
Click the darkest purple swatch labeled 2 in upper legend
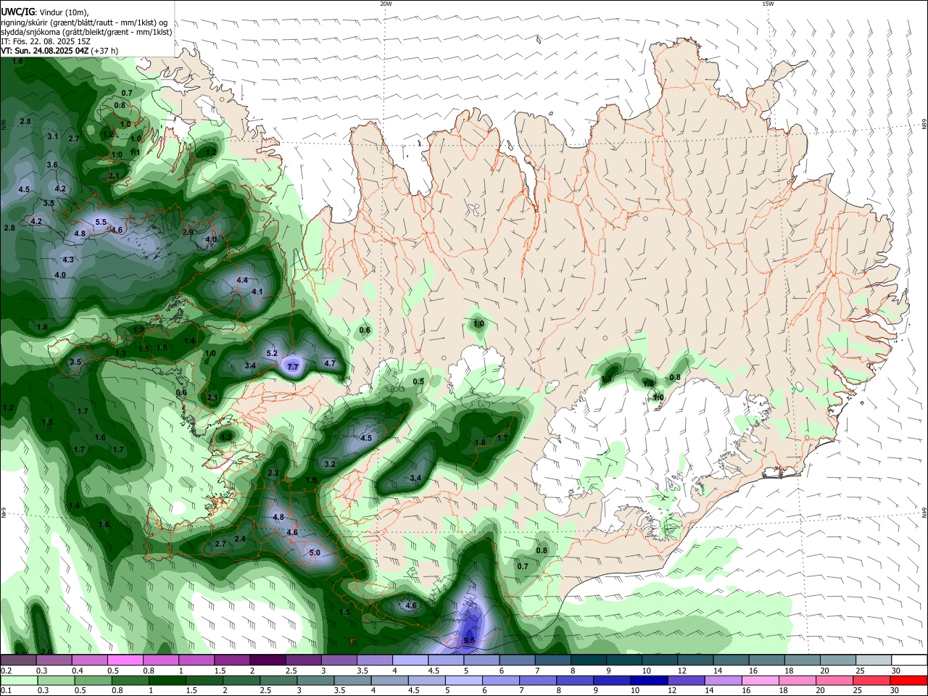[268, 660]
